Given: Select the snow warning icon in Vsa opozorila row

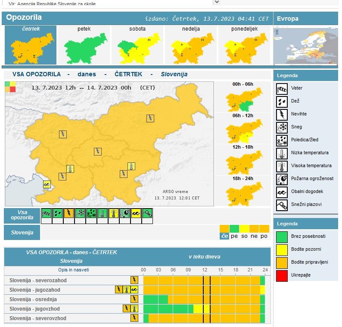Looking at the screenshot, I should (80, 213).
